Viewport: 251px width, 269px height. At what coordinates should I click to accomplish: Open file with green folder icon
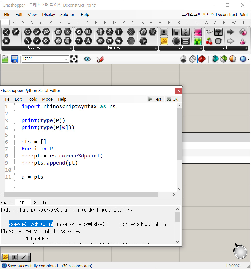(x=5, y=59)
